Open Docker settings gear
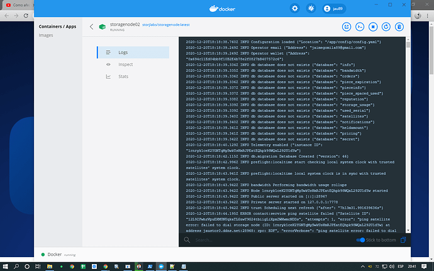434x271 pixels. [295, 9]
